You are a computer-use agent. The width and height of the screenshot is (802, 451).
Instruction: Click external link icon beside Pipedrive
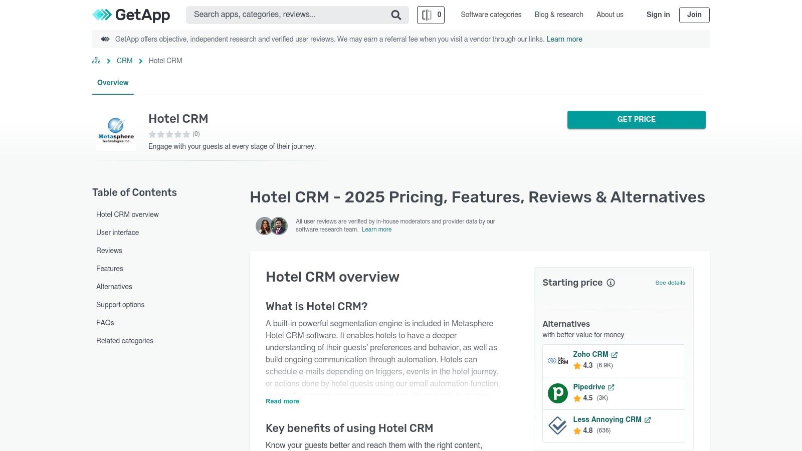[611, 387]
